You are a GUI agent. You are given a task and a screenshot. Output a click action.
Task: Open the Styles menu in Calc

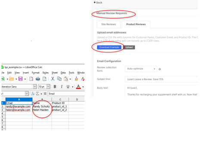(x=46, y=73)
